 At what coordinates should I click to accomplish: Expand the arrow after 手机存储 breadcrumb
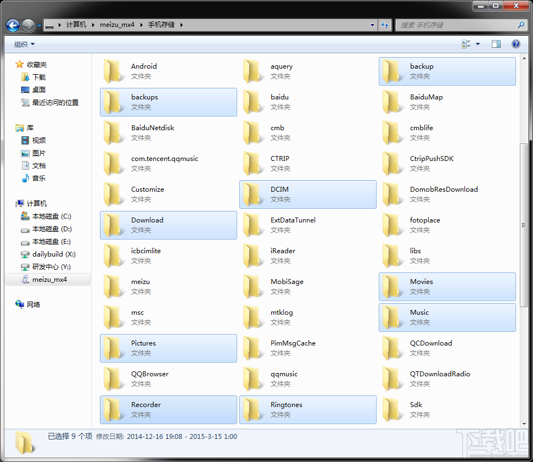point(182,25)
